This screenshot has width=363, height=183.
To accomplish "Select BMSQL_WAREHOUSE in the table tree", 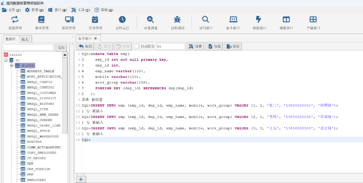I will [43, 136].
